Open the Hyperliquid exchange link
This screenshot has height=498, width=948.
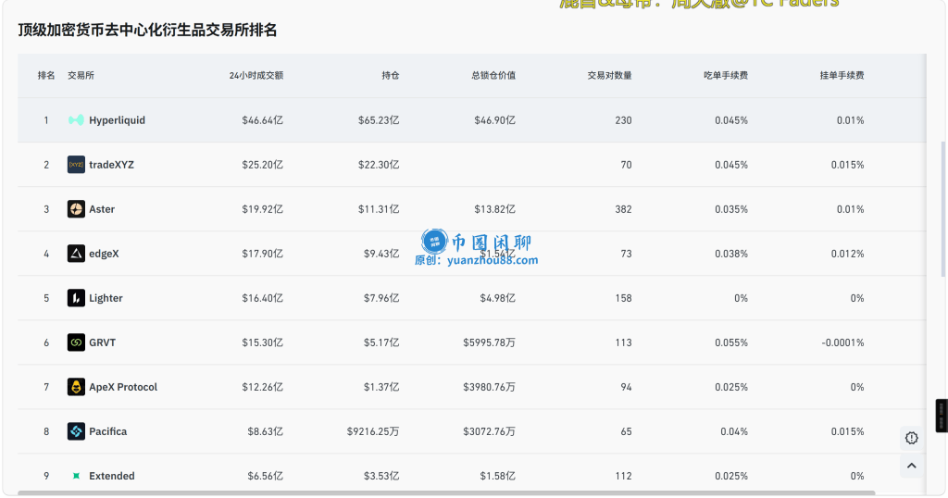(x=117, y=120)
